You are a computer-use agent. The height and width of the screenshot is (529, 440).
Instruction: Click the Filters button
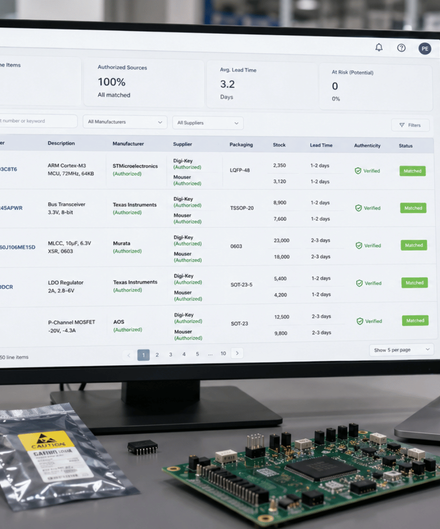(x=410, y=125)
